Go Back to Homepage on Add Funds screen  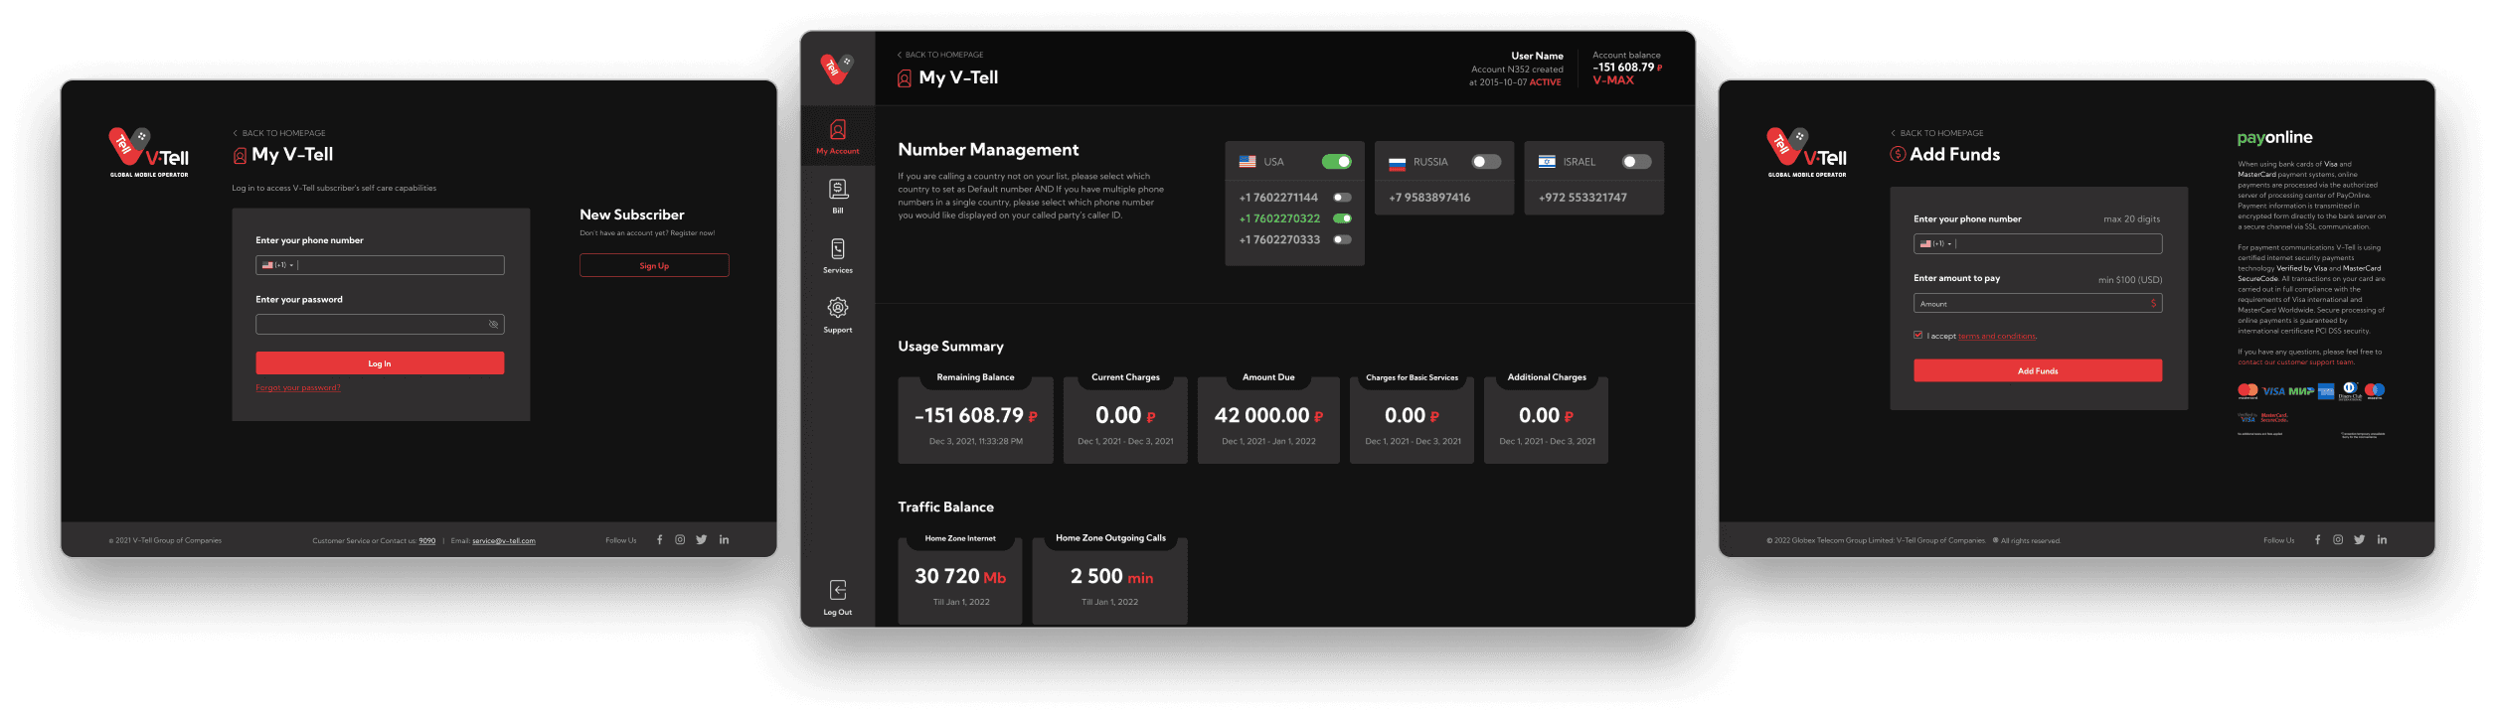[x=1937, y=133]
